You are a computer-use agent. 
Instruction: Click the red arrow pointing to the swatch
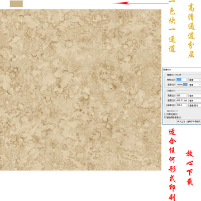pyautogui.click(x=140, y=3)
